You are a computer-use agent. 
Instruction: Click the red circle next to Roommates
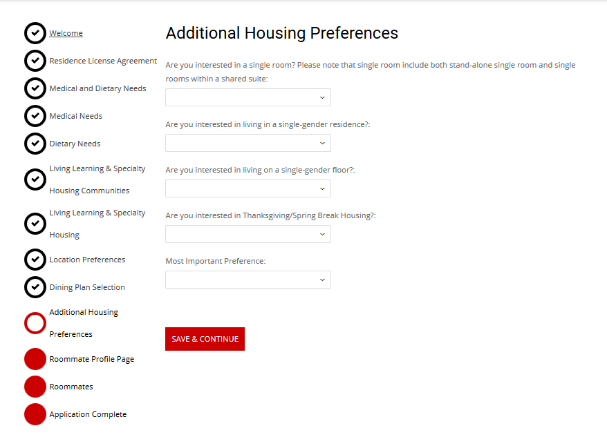35,387
